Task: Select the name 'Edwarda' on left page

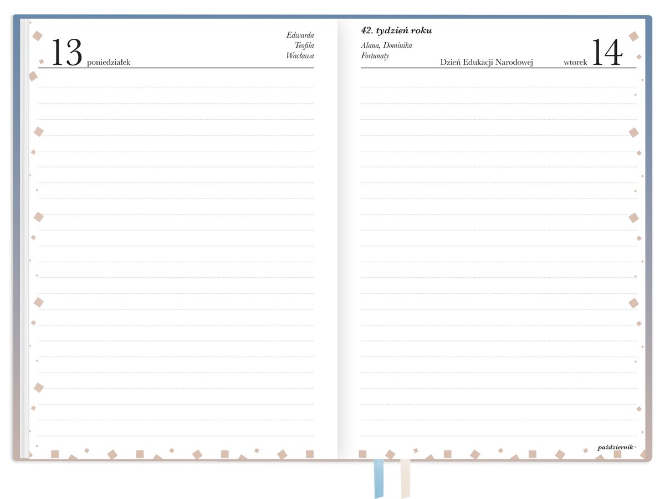Action: 300,35
